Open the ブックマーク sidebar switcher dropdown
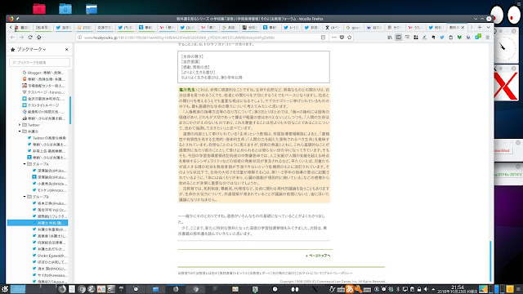523x294 pixels. click(29, 49)
